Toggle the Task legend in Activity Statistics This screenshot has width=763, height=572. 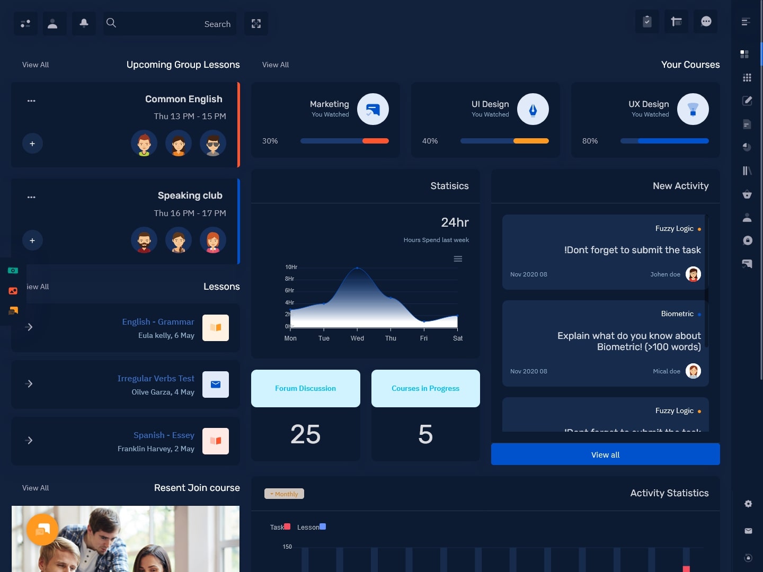280,527
